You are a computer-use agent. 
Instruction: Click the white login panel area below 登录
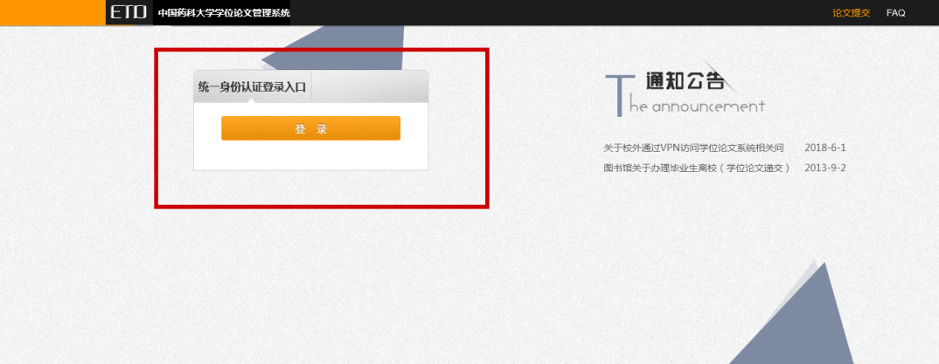pyautogui.click(x=310, y=155)
